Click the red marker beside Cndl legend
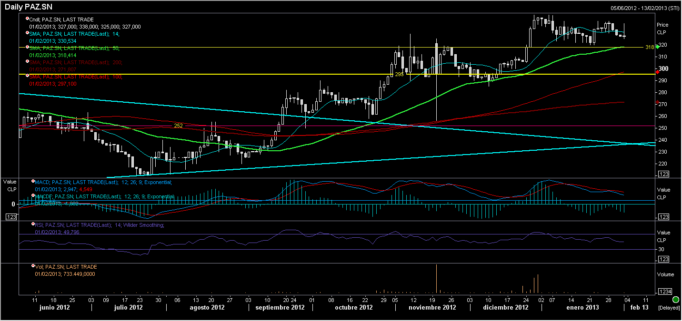Image resolution: width=682 pixels, height=321 pixels. click(x=27, y=19)
